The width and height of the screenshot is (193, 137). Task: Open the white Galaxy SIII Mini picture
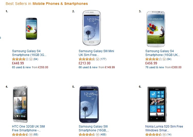91,28
